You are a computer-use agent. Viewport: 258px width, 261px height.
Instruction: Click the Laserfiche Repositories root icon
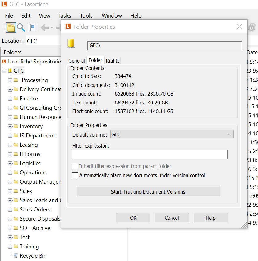4,61
